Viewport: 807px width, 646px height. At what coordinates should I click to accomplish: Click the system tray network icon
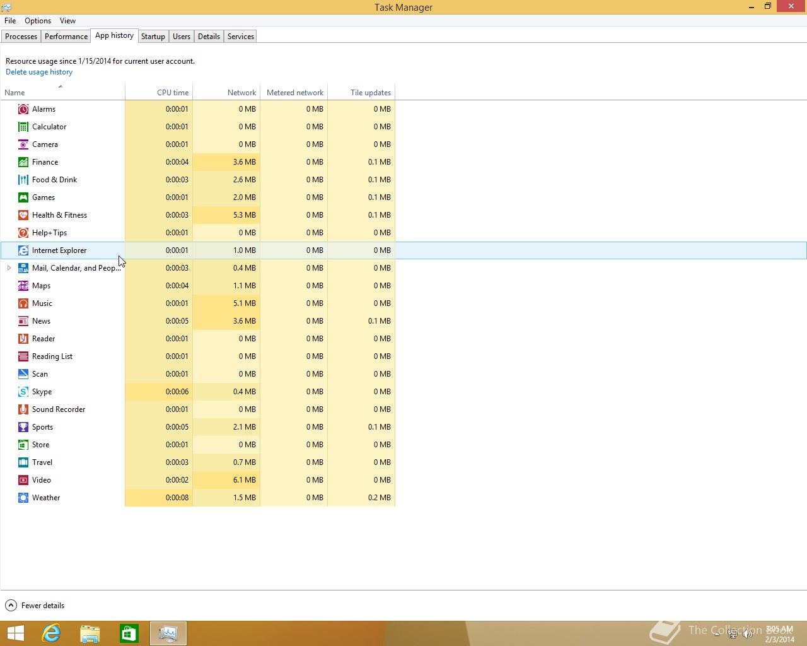tap(733, 634)
